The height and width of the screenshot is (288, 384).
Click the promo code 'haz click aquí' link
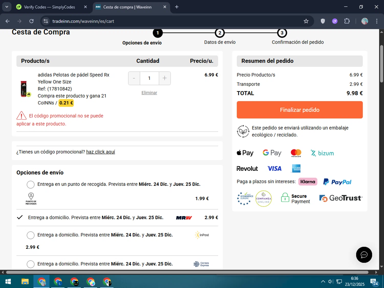[x=101, y=152]
